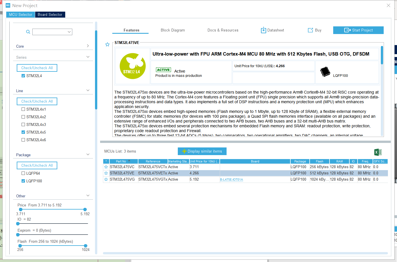This screenshot has height=262, width=397.
Task: Sort by the Part No column
Action: [124, 161]
